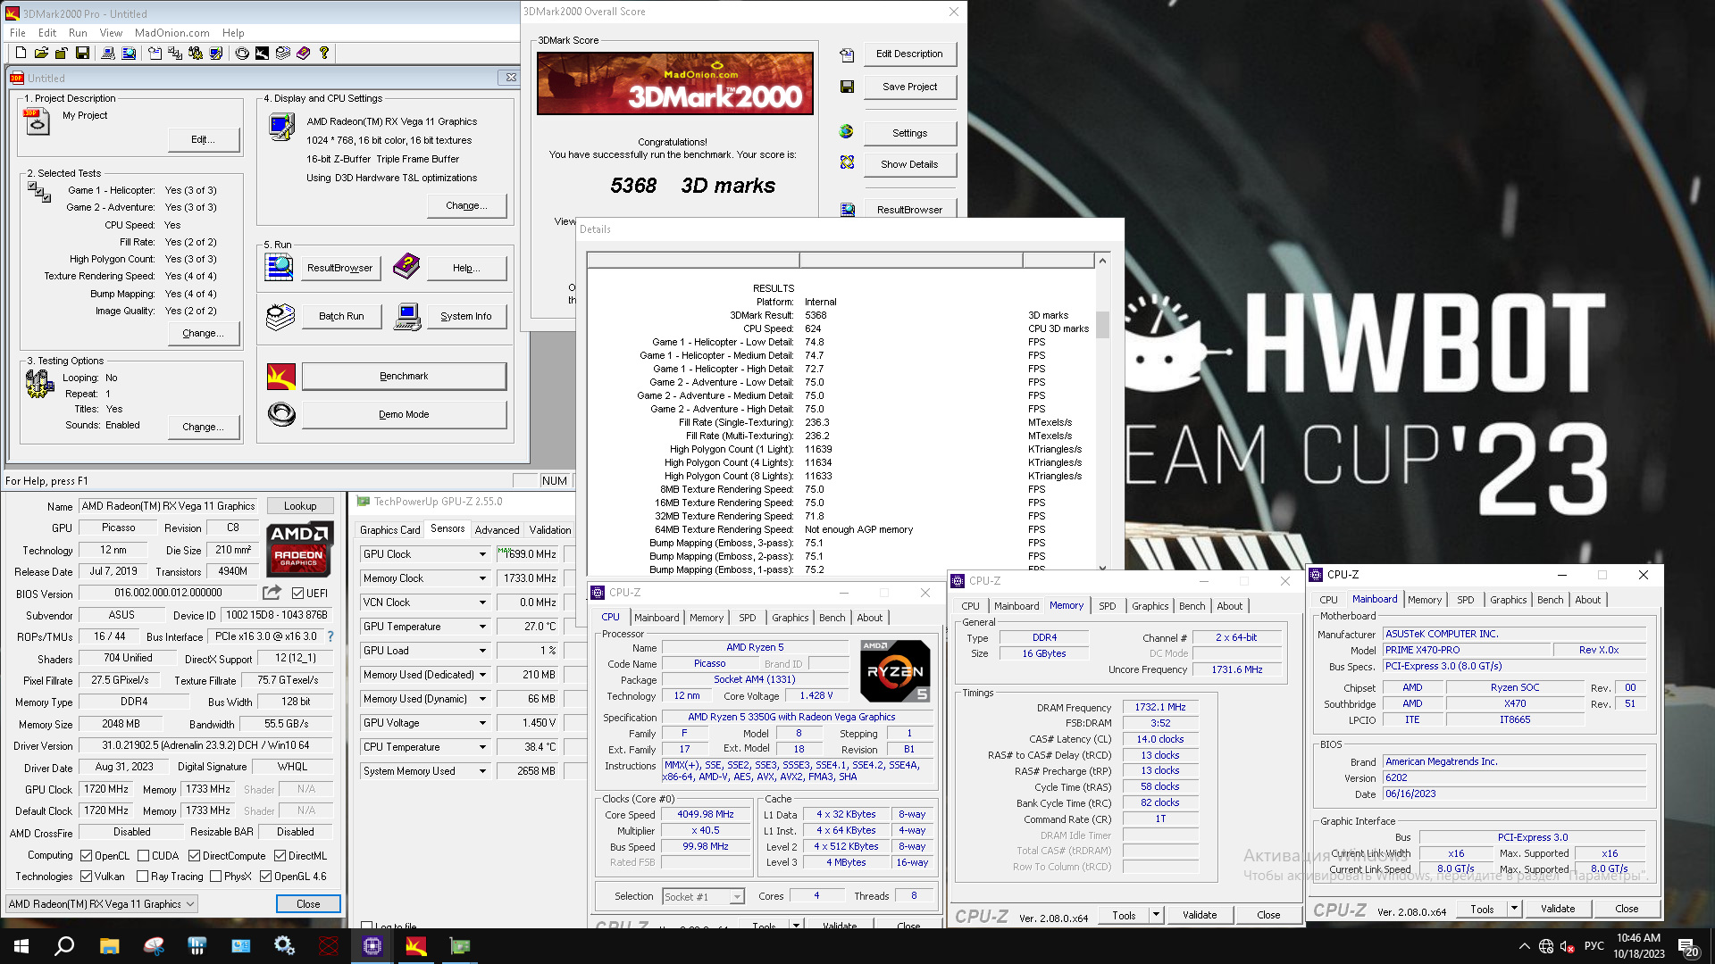Click the purple help book toolbar icon
1715x964 pixels.
(304, 54)
